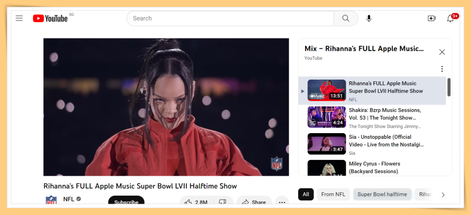The width and height of the screenshot is (471, 215).
Task: Click the playlist panel scrollbar
Action: point(449,88)
